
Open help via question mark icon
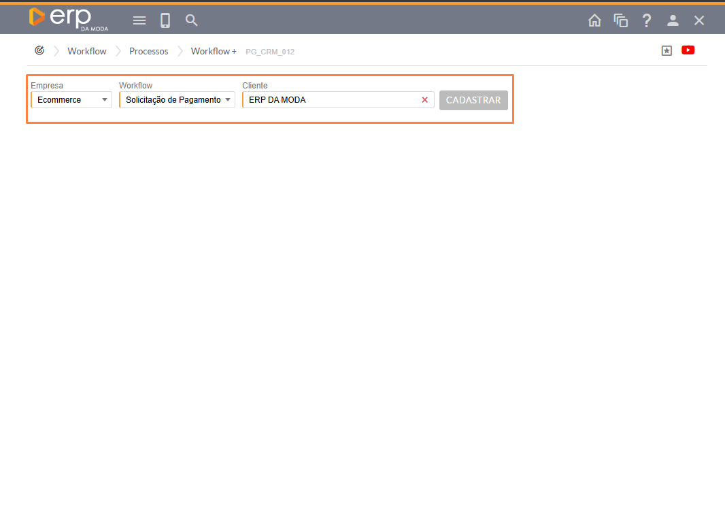[647, 20]
